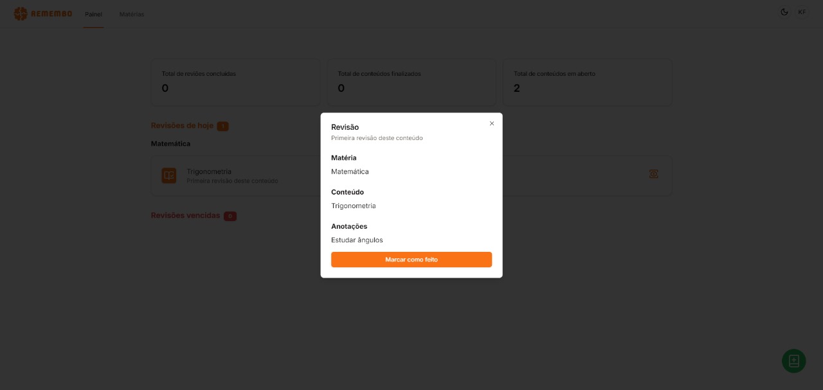Click the Remembo brand name text
This screenshot has height=390, width=823.
[51, 14]
